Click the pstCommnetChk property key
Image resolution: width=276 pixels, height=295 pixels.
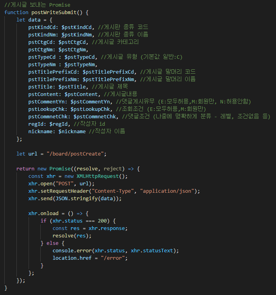(48, 117)
